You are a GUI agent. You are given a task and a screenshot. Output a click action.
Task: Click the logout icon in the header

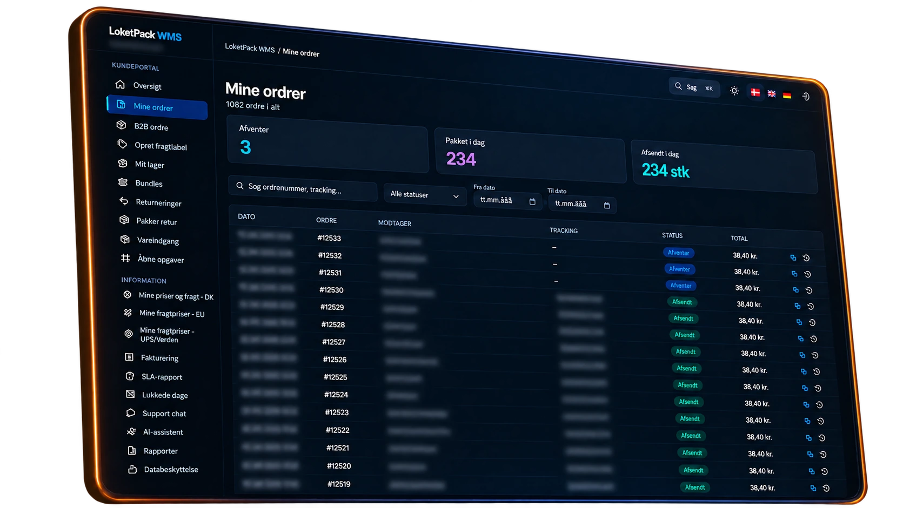pos(806,97)
